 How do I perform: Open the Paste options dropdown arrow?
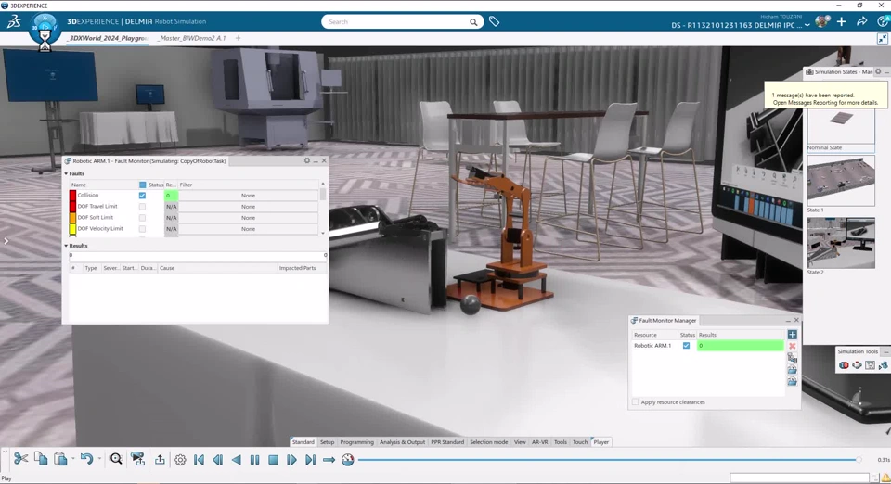[x=72, y=459]
